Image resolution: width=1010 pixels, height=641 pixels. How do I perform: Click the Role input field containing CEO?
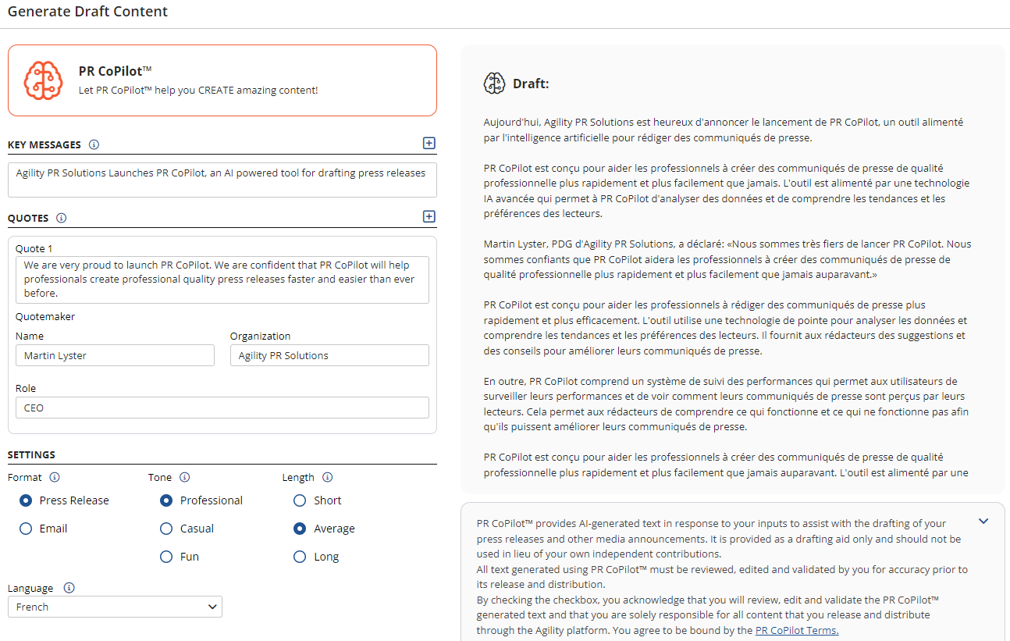222,408
